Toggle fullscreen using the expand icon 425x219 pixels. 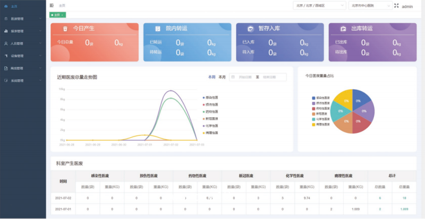[396, 5]
